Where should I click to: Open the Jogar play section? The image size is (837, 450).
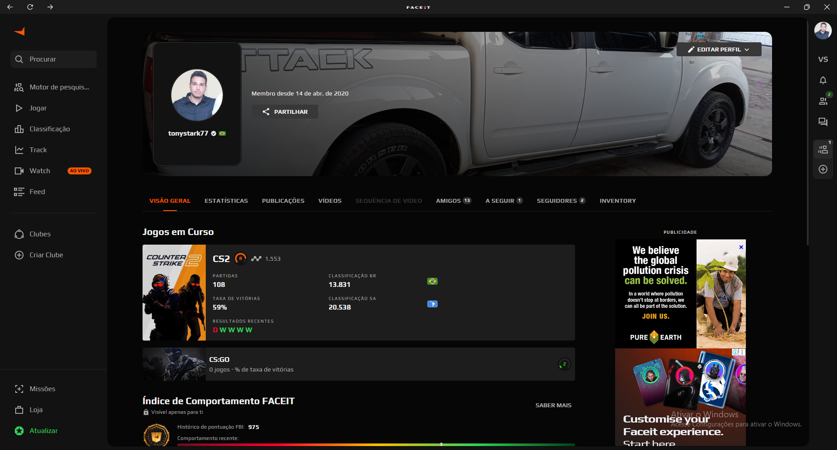point(54,108)
